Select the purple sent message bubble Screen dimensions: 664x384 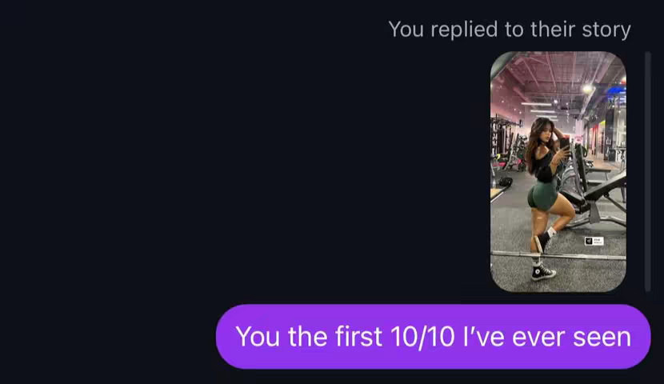(433, 337)
